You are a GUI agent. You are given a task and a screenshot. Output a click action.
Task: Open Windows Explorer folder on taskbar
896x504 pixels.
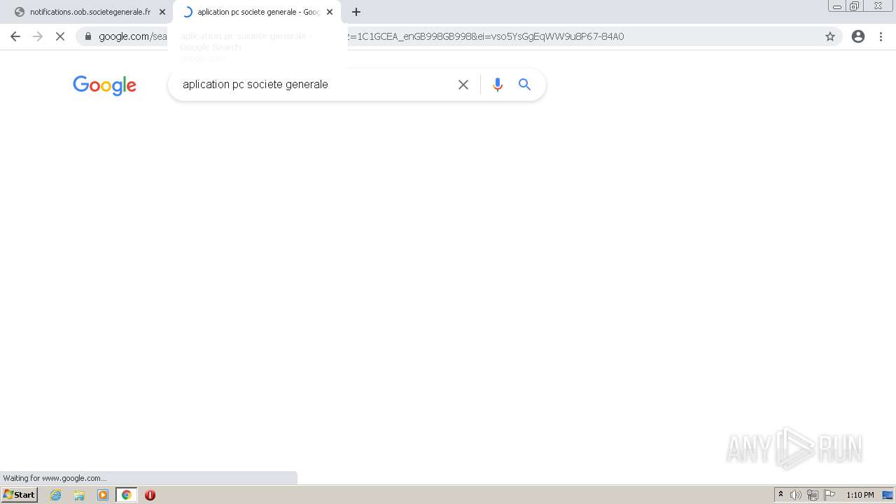79,495
